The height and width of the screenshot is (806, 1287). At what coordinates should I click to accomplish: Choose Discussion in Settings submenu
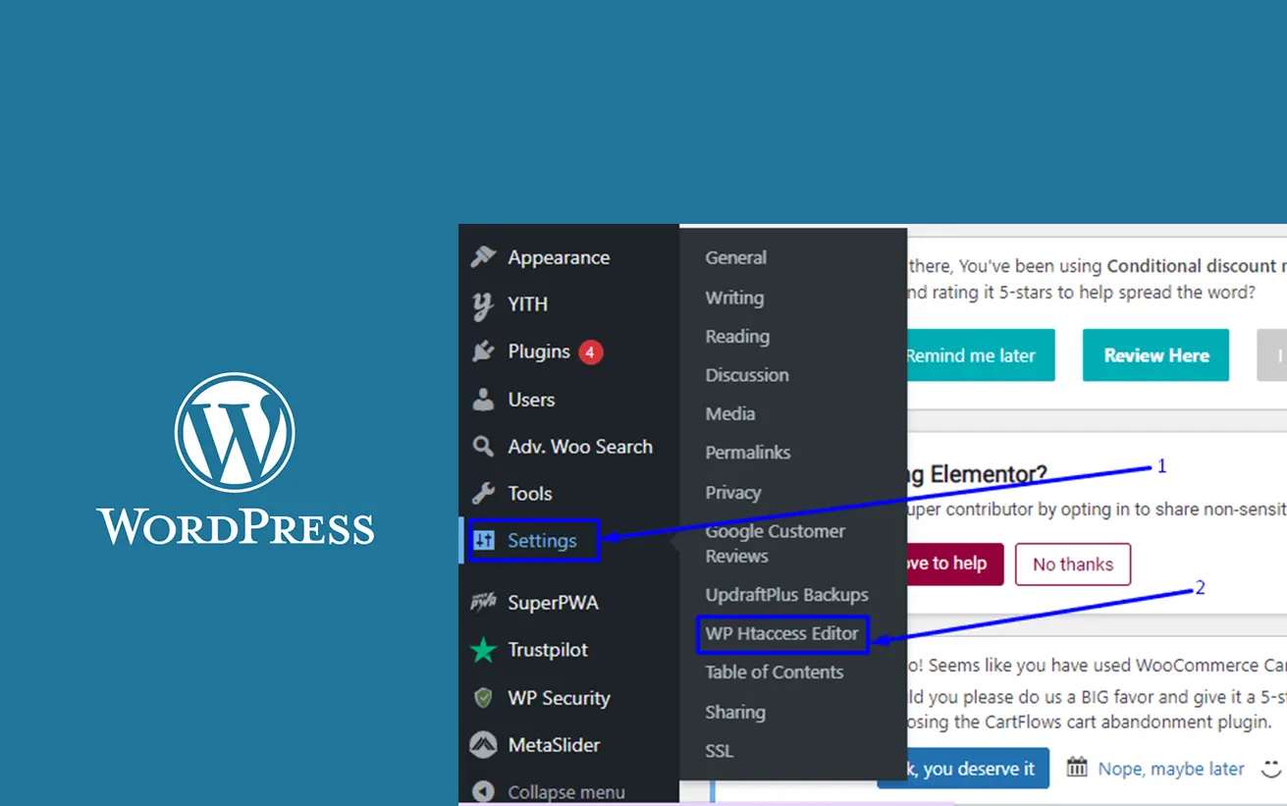click(747, 375)
